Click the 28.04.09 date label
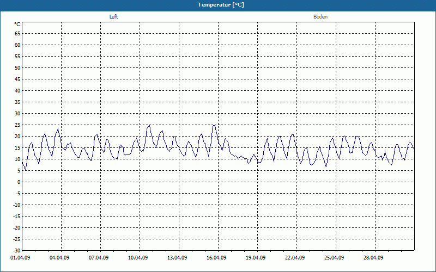 (373, 257)
